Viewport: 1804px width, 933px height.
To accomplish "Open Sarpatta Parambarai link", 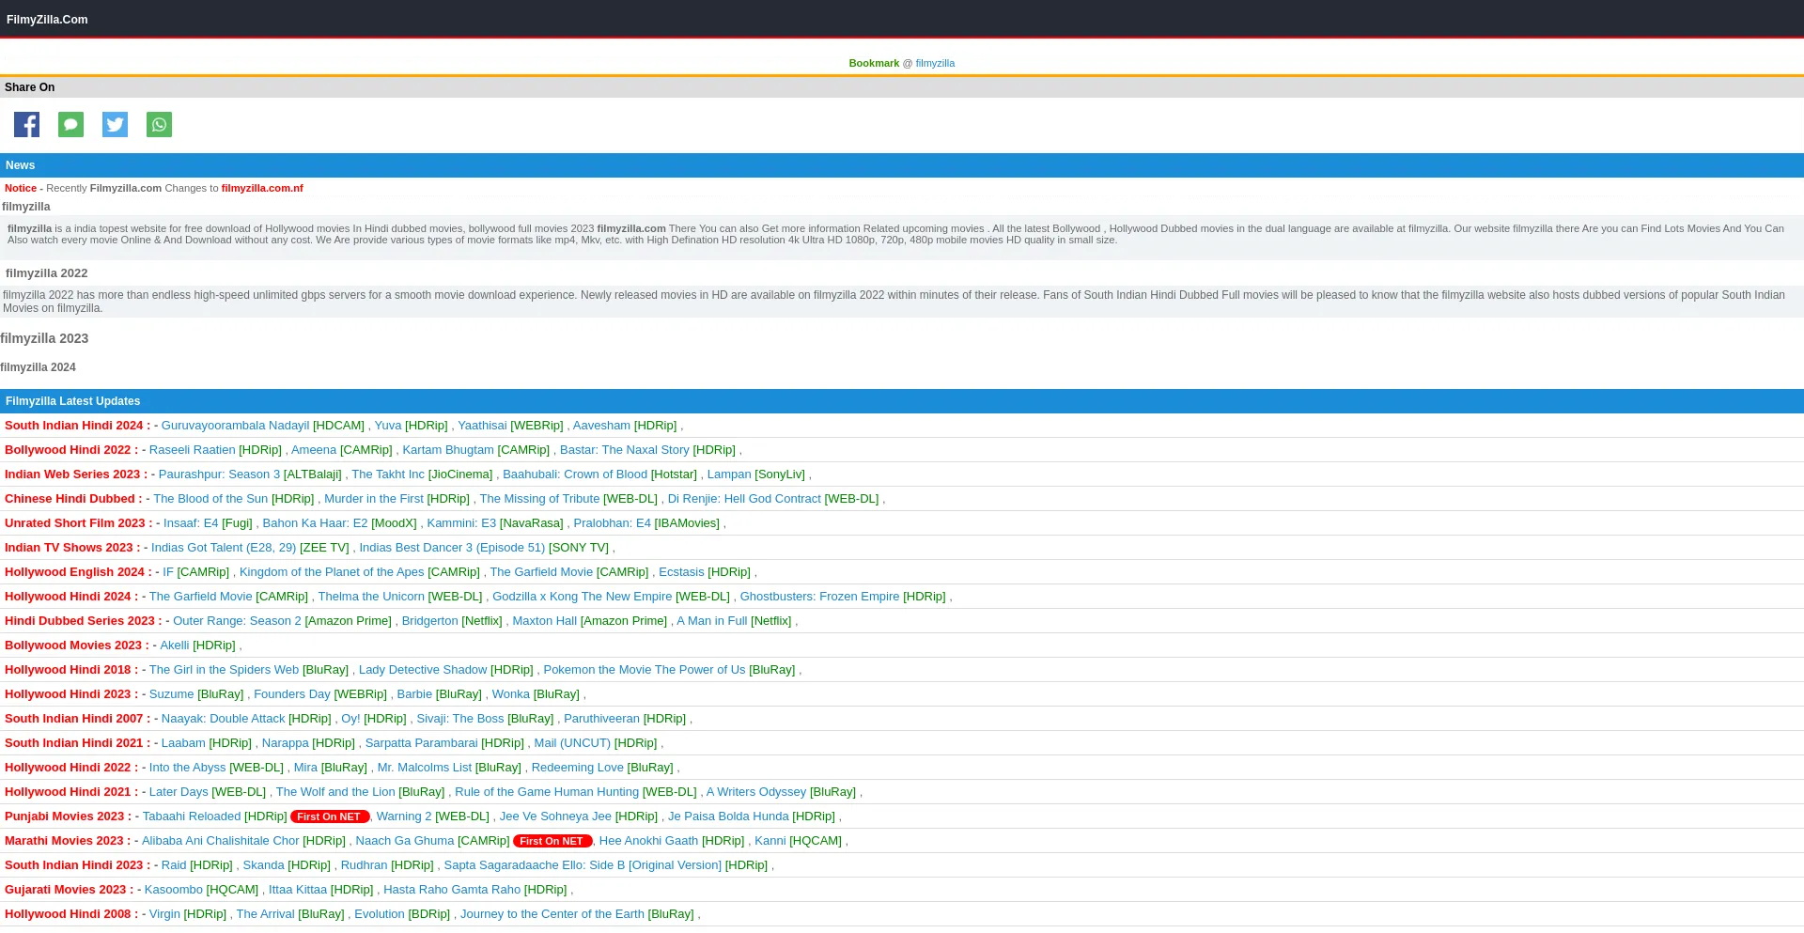I will [422, 743].
